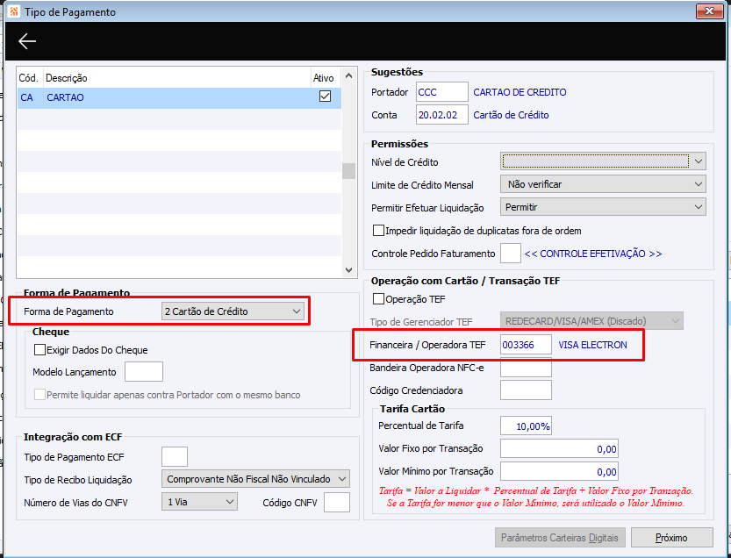This screenshot has height=558, width=731.
Task: Click the Conta field showing 20.02.02
Action: [x=442, y=115]
